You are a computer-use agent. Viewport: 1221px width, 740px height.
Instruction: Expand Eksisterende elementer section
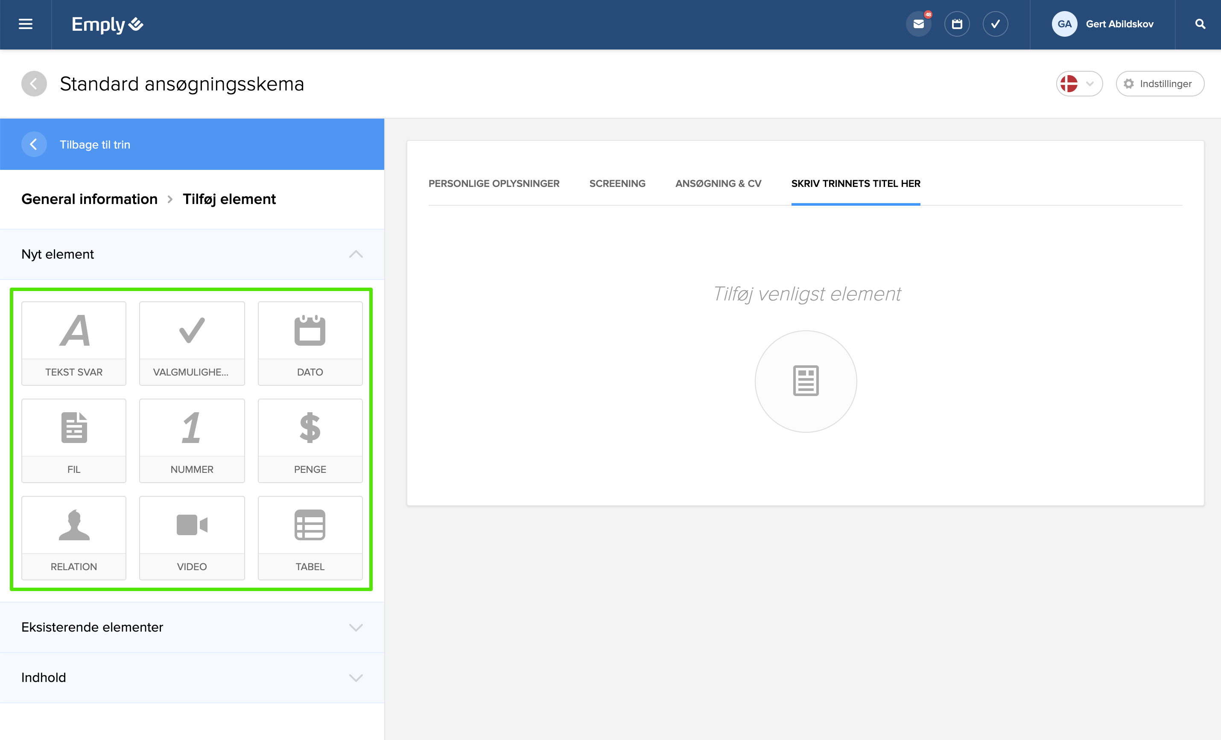click(x=355, y=627)
